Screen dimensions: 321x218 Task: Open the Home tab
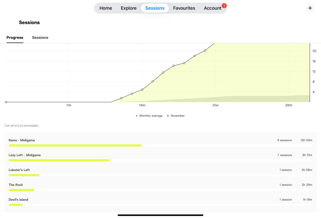(x=106, y=8)
